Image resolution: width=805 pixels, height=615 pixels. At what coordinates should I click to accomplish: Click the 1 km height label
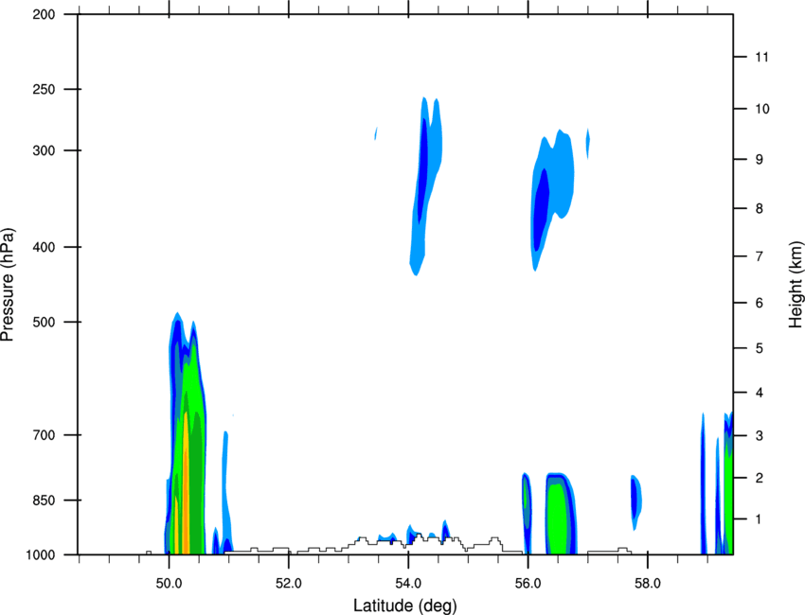[x=759, y=519]
